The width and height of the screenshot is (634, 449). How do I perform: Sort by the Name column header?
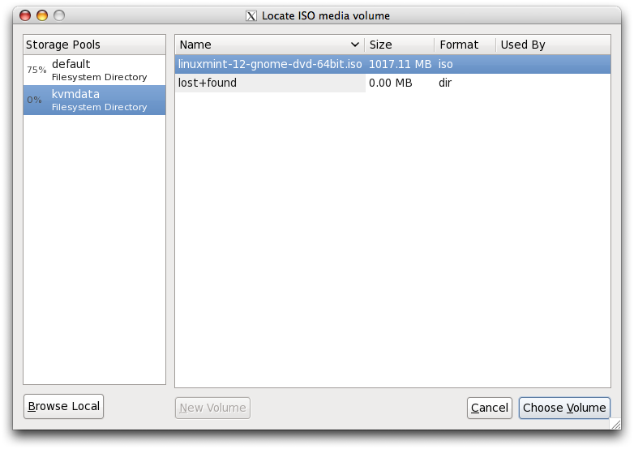[270, 45]
